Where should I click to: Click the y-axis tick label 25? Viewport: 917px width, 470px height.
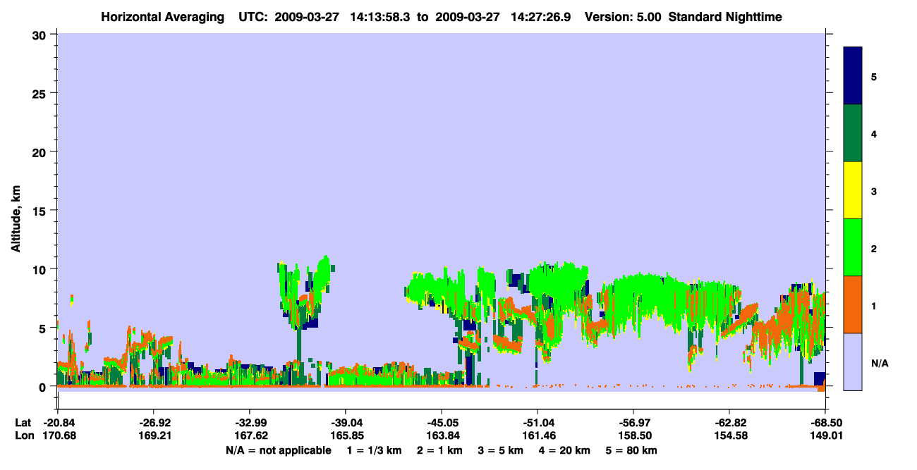click(41, 93)
